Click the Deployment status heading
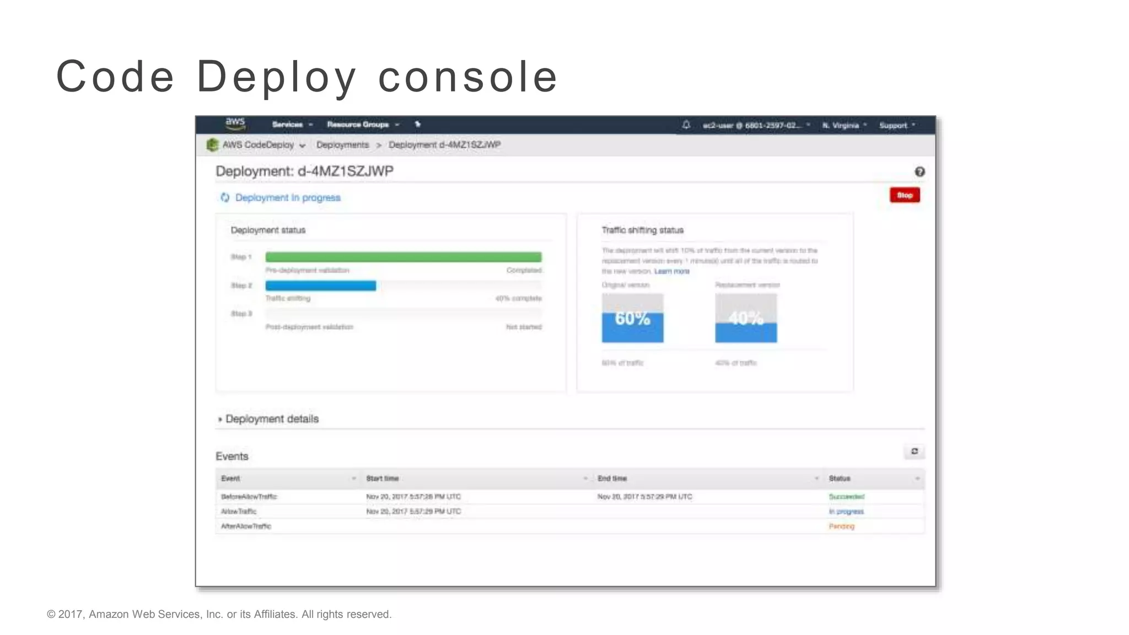This screenshot has width=1129, height=635. (268, 230)
